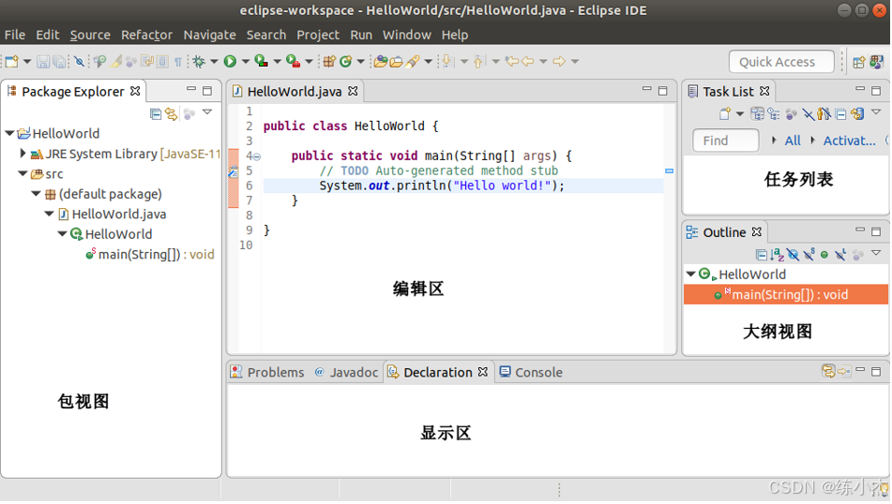892x504 pixels.
Task: Toggle Show Only My Tasks icon
Action: point(824,114)
